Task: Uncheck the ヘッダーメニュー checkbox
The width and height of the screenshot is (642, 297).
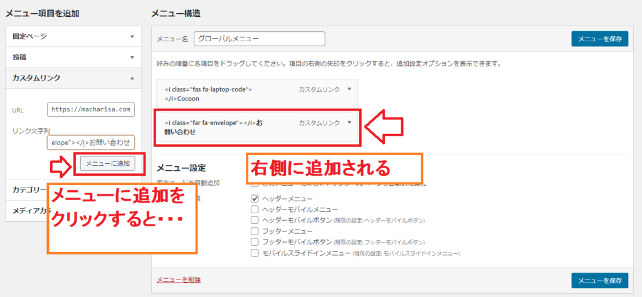Action: (255, 199)
